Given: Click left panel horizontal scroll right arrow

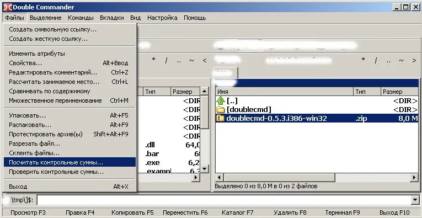Looking at the screenshot, I should click(196, 177).
